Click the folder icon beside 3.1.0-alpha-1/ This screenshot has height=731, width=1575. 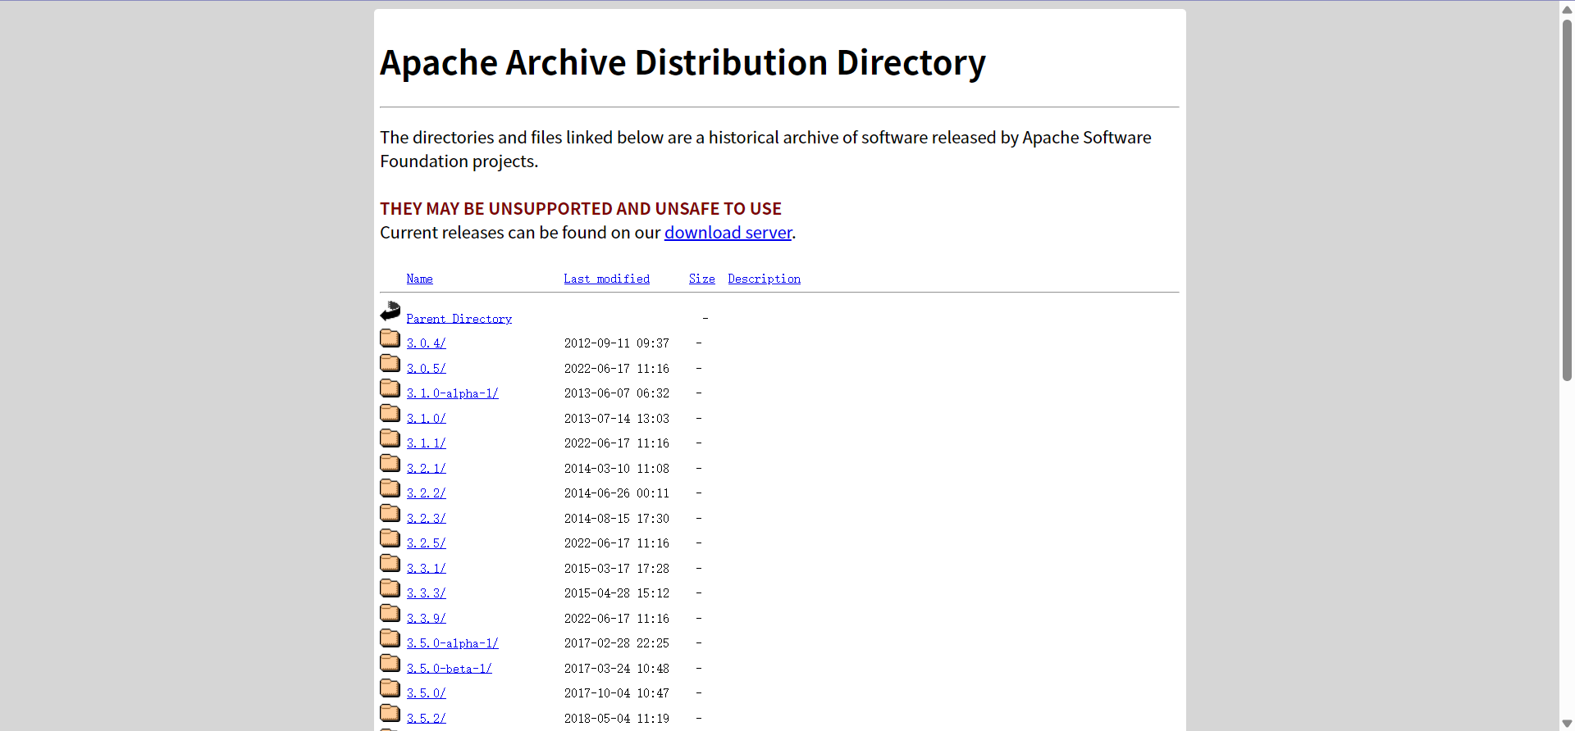(x=390, y=388)
